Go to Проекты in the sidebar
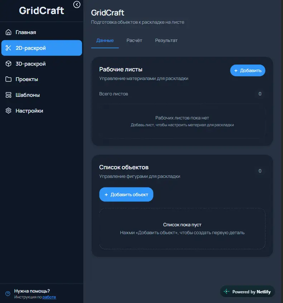Screen dimensions: 283x303 point(42,79)
